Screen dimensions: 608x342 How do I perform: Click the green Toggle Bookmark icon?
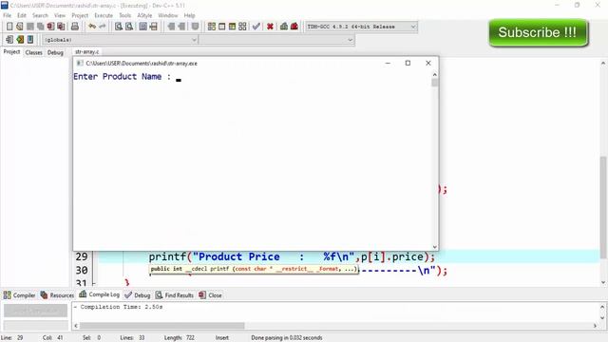tap(20, 40)
